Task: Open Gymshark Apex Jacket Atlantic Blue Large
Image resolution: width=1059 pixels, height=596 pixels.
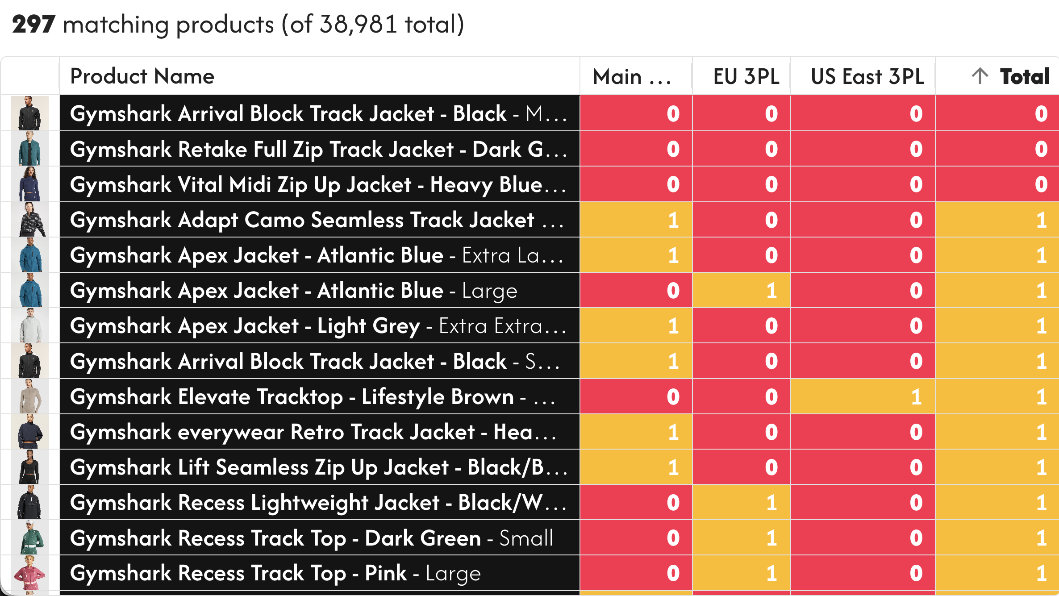Action: [293, 291]
